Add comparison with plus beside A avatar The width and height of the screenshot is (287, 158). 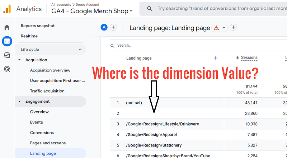113,28
